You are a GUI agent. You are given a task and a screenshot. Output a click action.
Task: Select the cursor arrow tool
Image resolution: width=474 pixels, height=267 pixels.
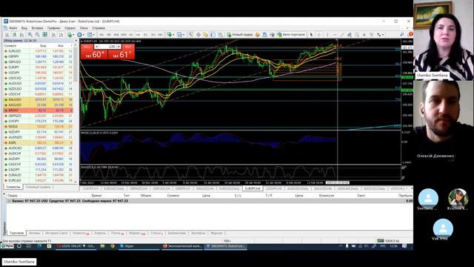point(311,35)
